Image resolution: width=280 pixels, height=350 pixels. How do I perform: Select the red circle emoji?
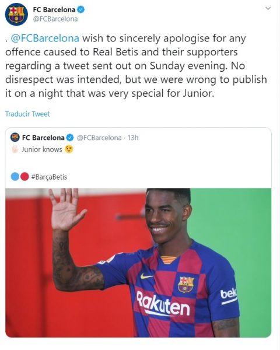point(24,177)
